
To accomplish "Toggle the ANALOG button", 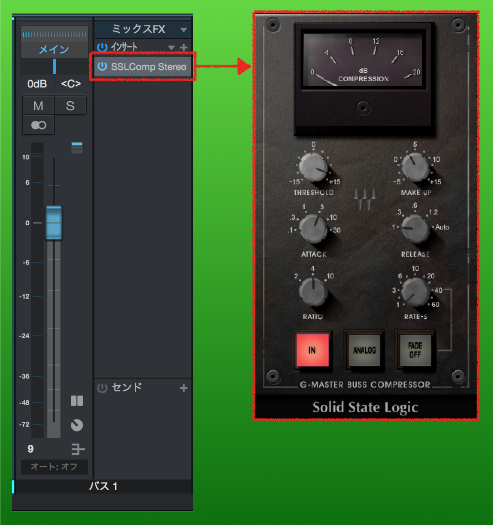I will point(364,350).
